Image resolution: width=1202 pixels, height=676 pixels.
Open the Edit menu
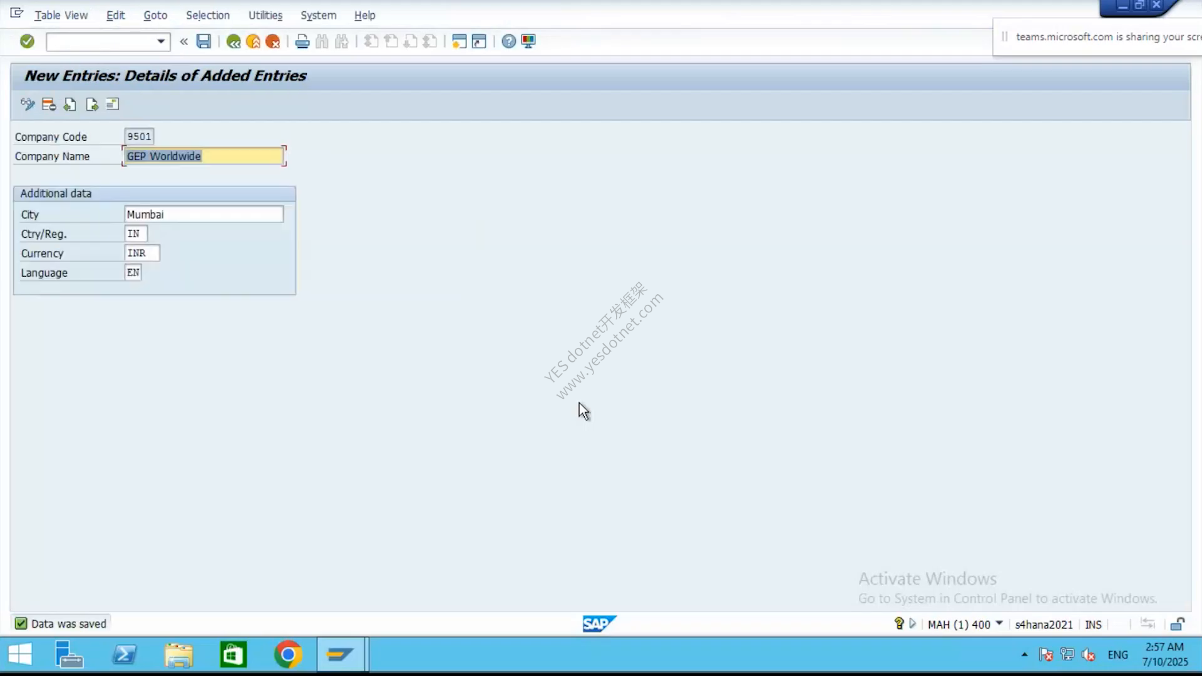(116, 15)
